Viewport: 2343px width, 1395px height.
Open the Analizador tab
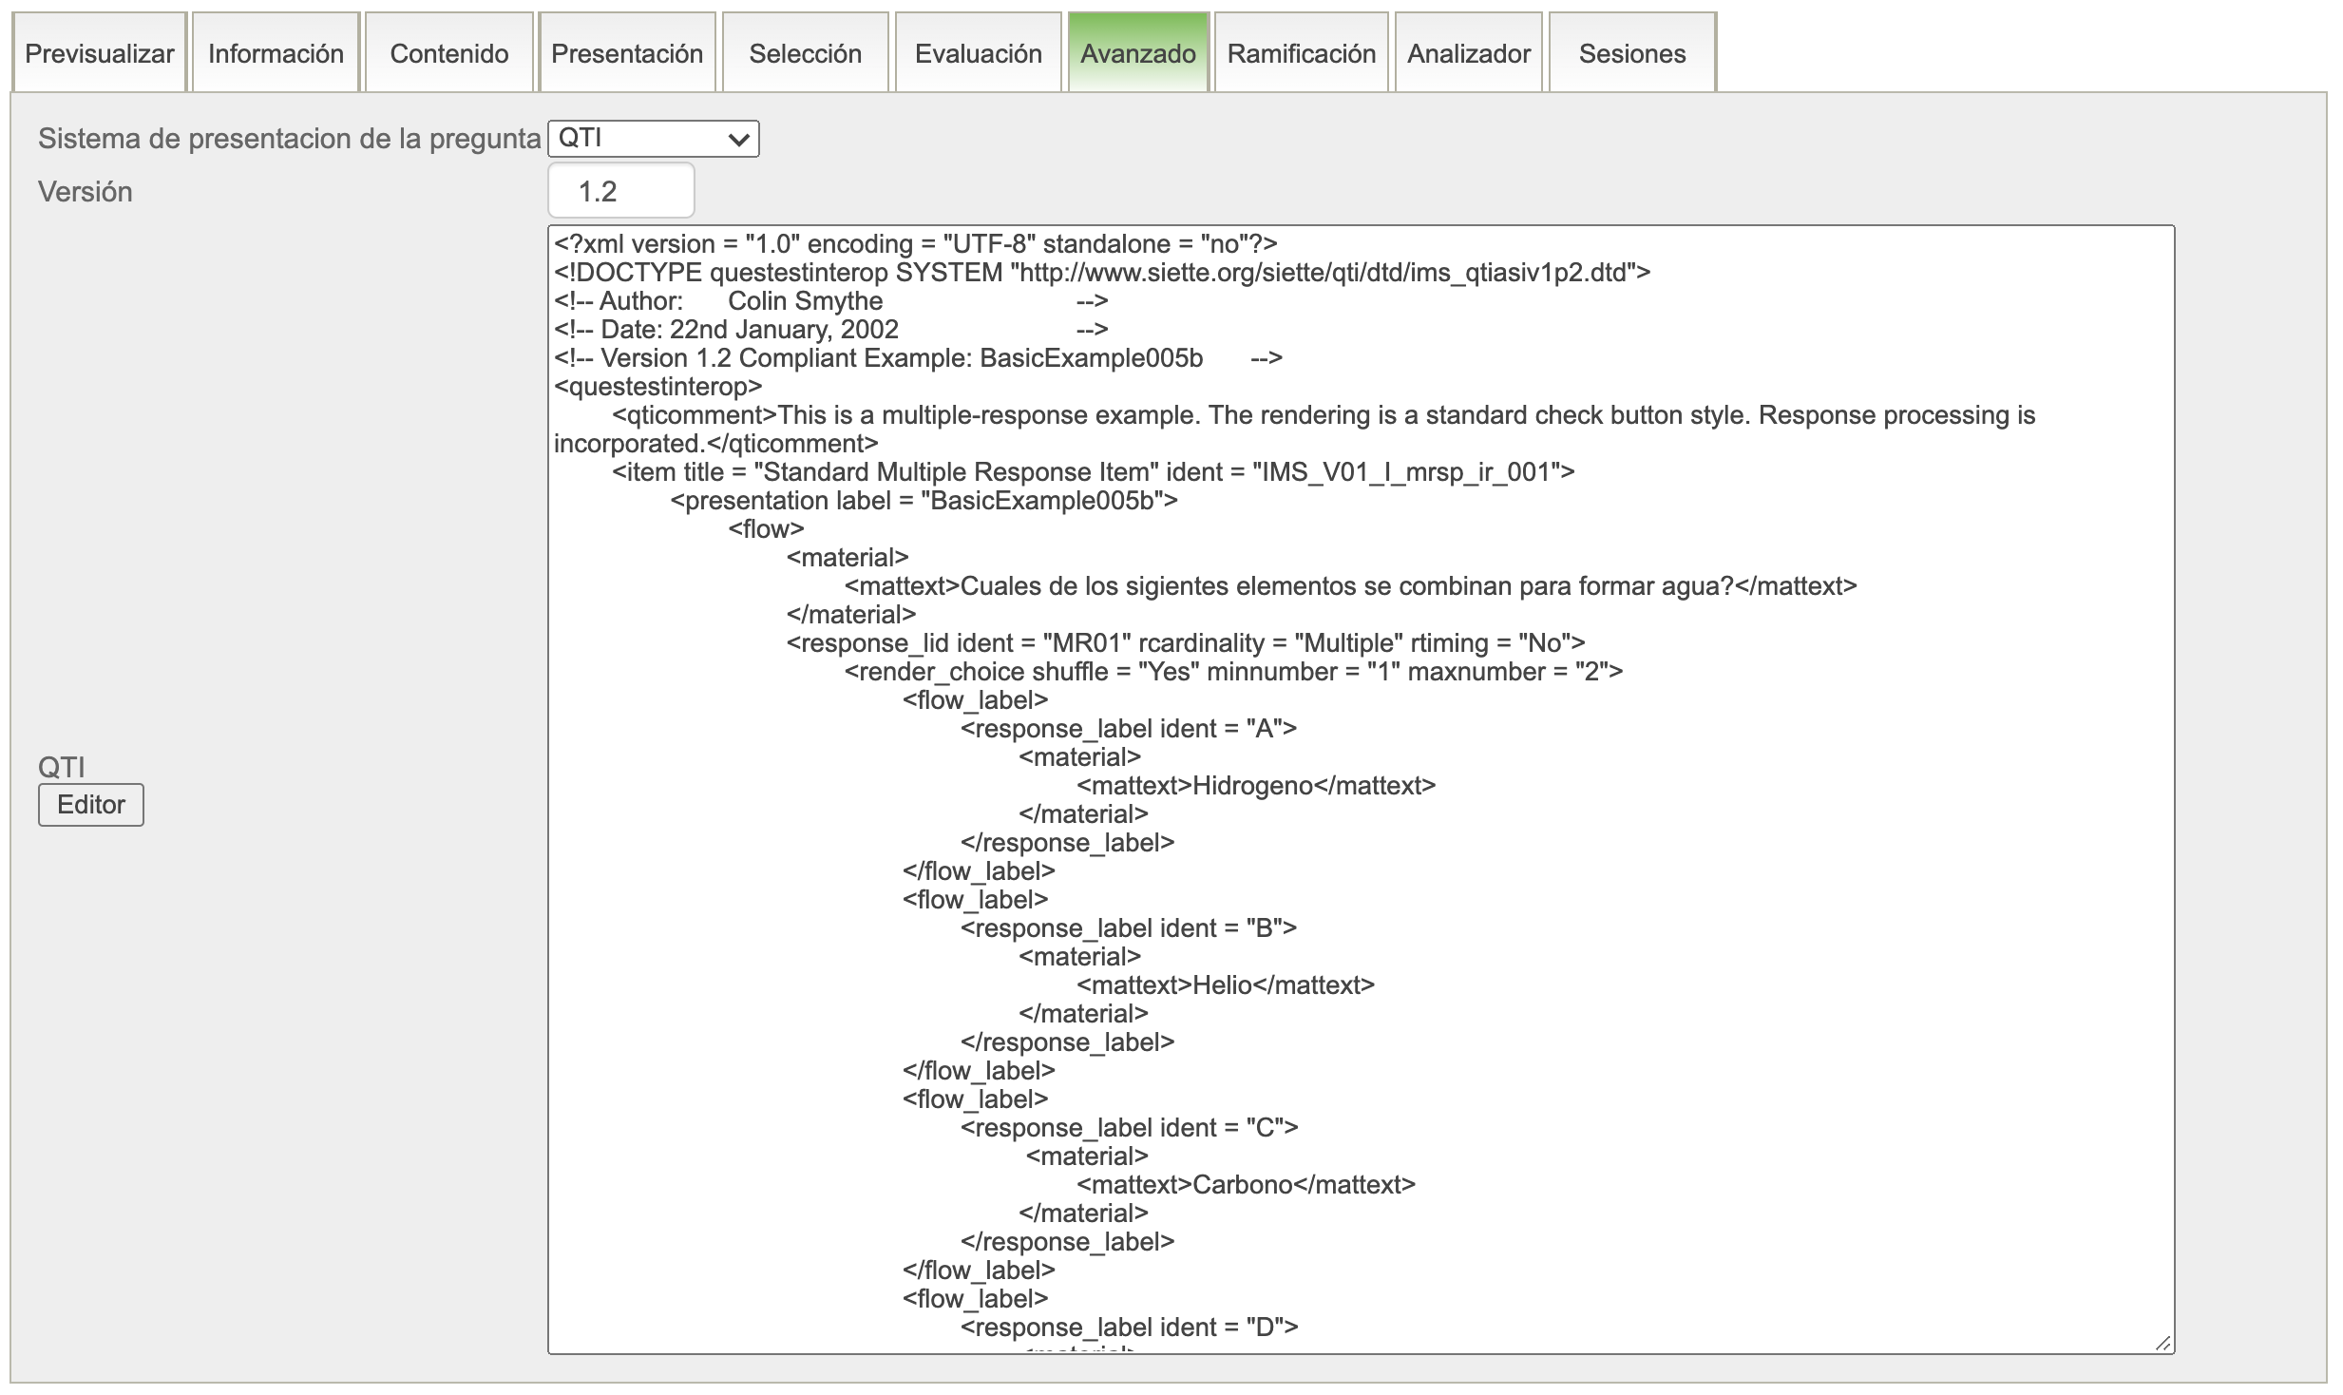(x=1468, y=53)
